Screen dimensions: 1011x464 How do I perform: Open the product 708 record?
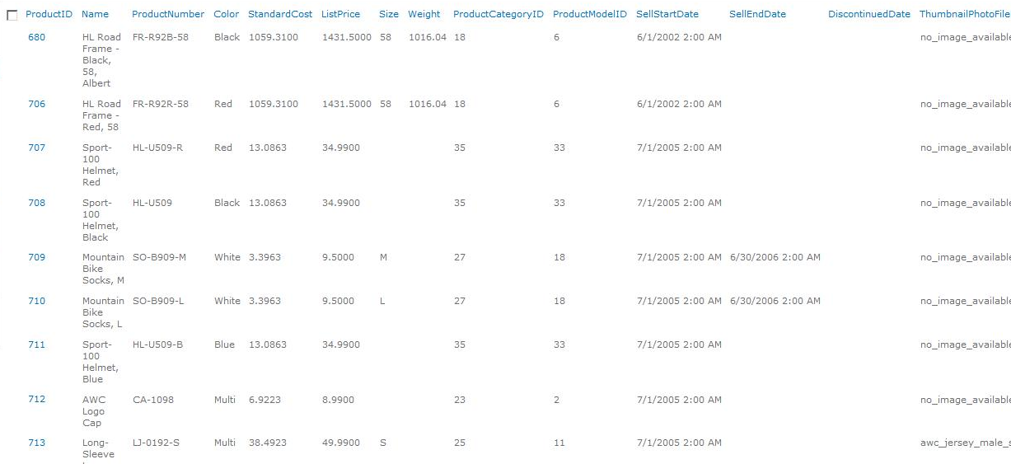pos(37,203)
